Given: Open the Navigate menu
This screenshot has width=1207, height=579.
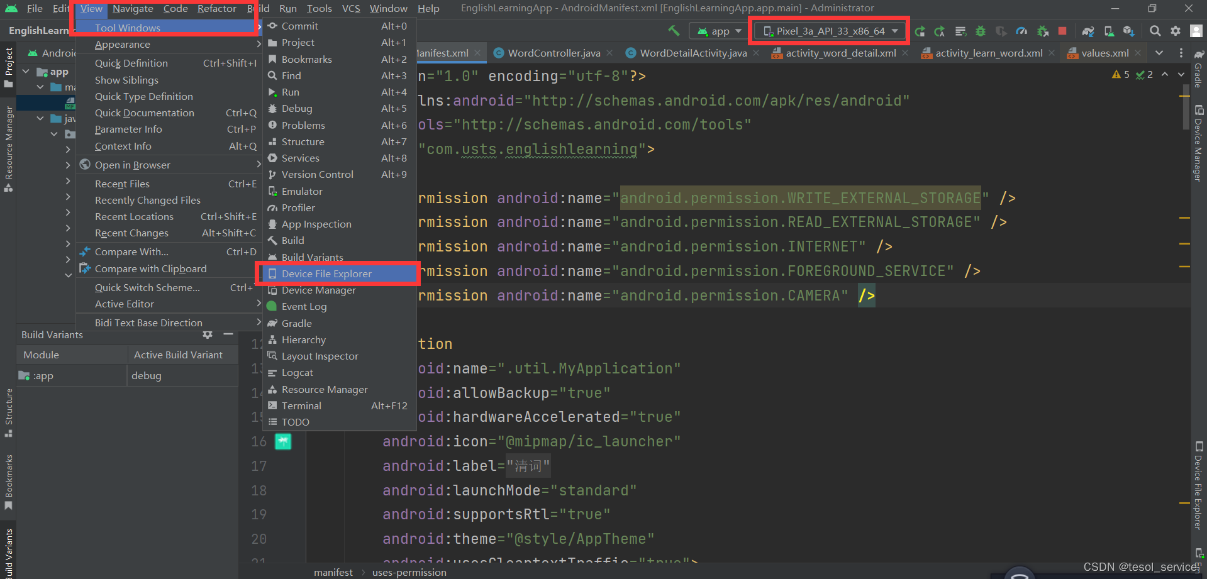Looking at the screenshot, I should tap(133, 8).
